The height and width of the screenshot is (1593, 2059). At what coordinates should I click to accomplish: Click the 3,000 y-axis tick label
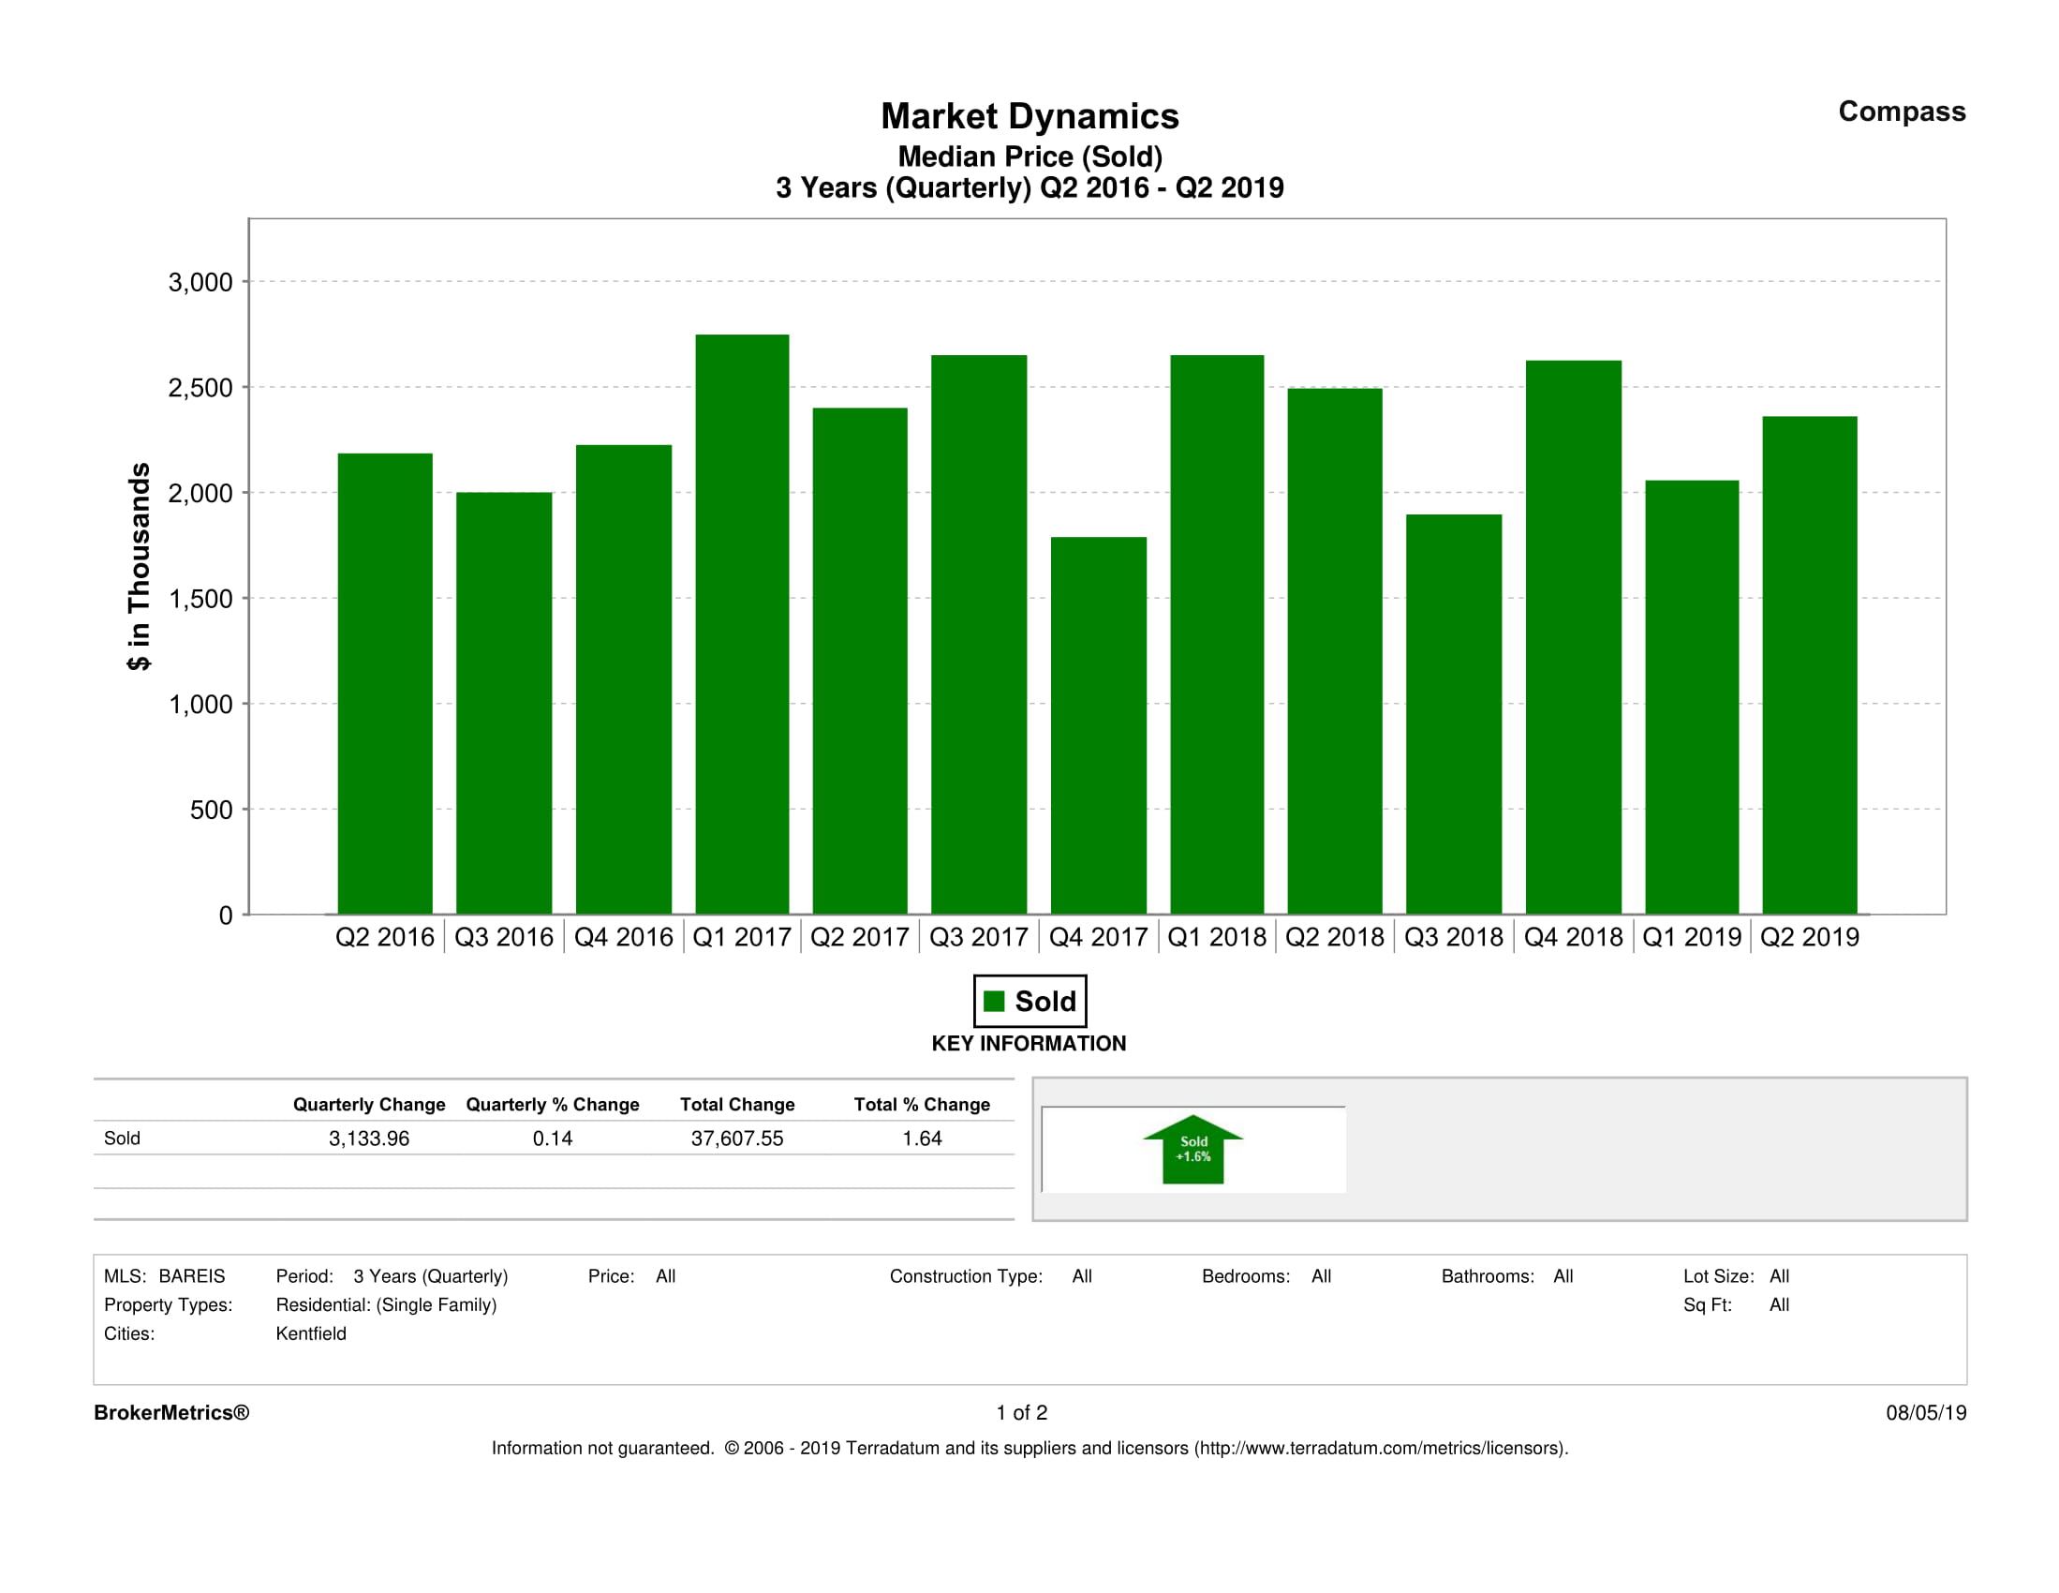[200, 282]
